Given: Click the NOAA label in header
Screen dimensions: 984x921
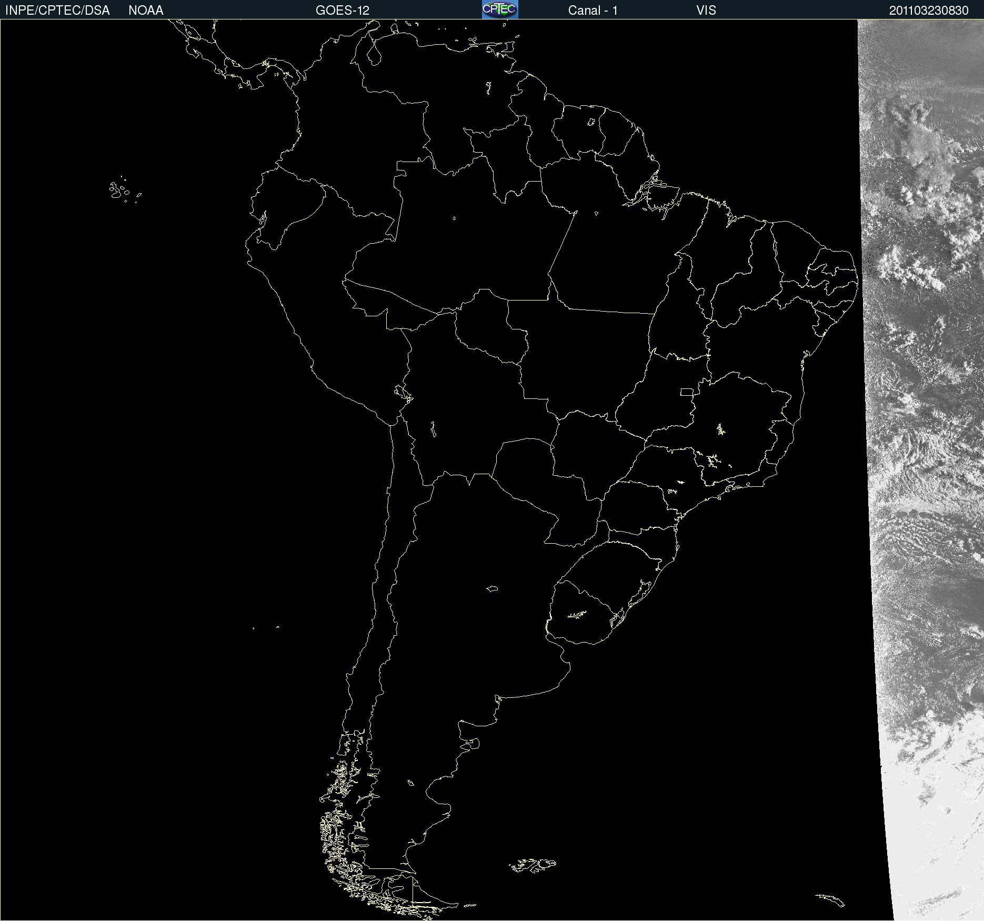Looking at the screenshot, I should (146, 11).
